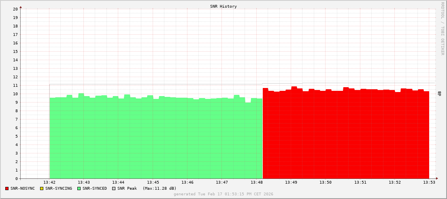The width and height of the screenshot is (447, 199).
Task: Click the generated timestamp footer text
Action: coord(223,194)
